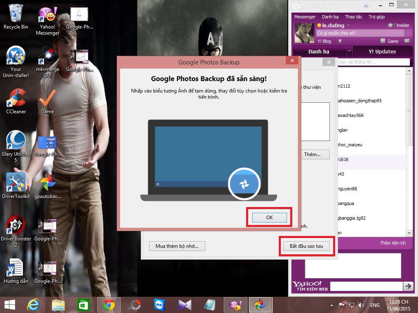Image resolution: width=418 pixels, height=313 pixels.
Task: Expand the Danh bạ tab dropdown arrow
Action: 349,52
